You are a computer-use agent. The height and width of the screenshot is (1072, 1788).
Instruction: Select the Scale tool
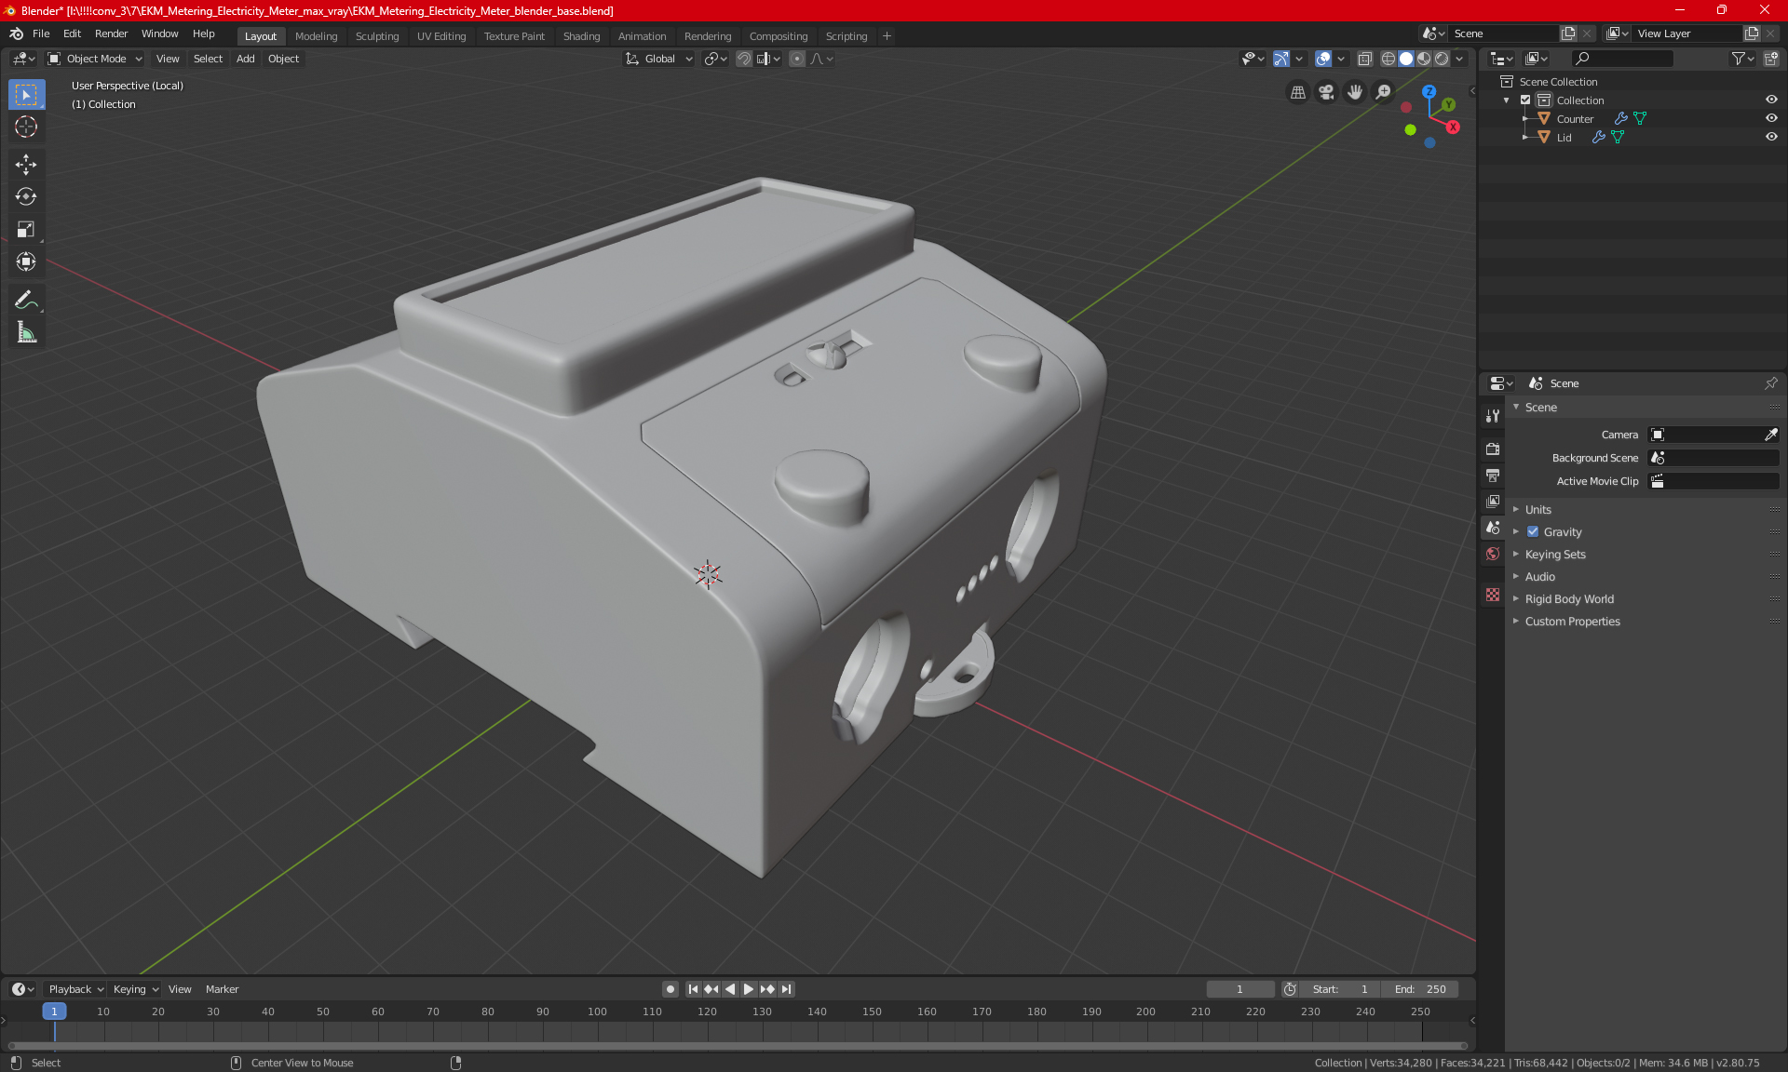tap(26, 229)
